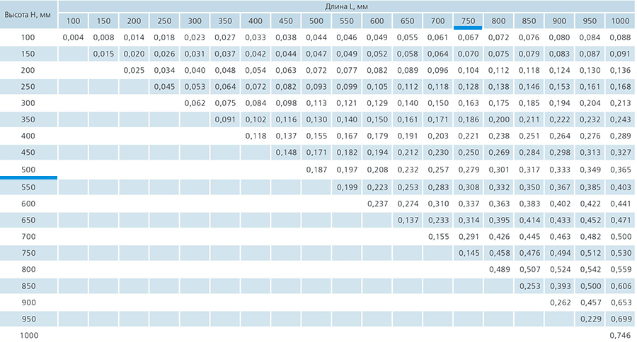Select cell value 0,113 in row 300

(316, 103)
